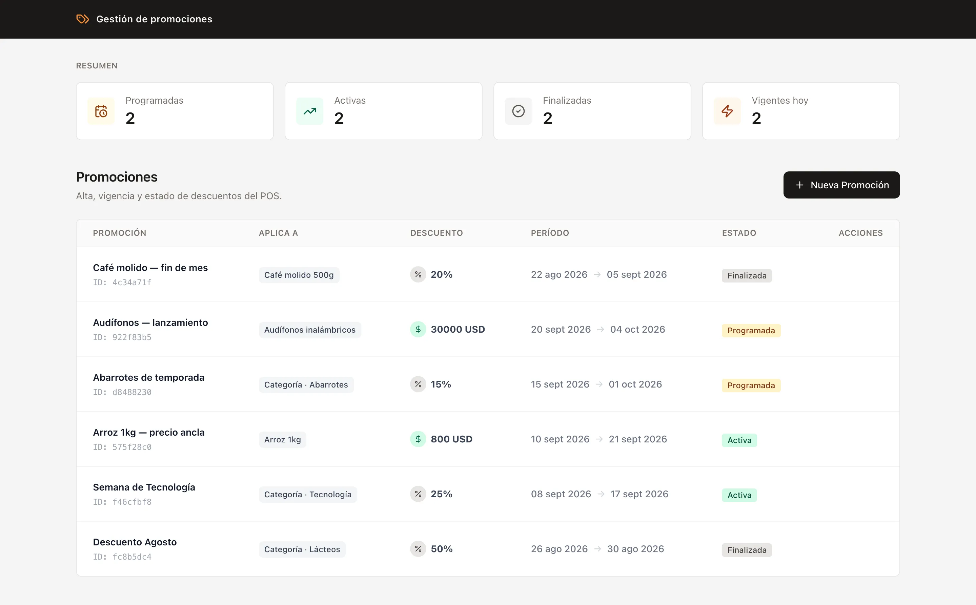Click the 30000 USD discount value
Viewport: 976px width, 605px height.
click(x=458, y=329)
